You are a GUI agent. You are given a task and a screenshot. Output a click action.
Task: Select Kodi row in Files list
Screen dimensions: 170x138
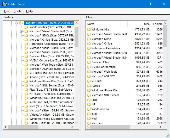(x=124, y=118)
